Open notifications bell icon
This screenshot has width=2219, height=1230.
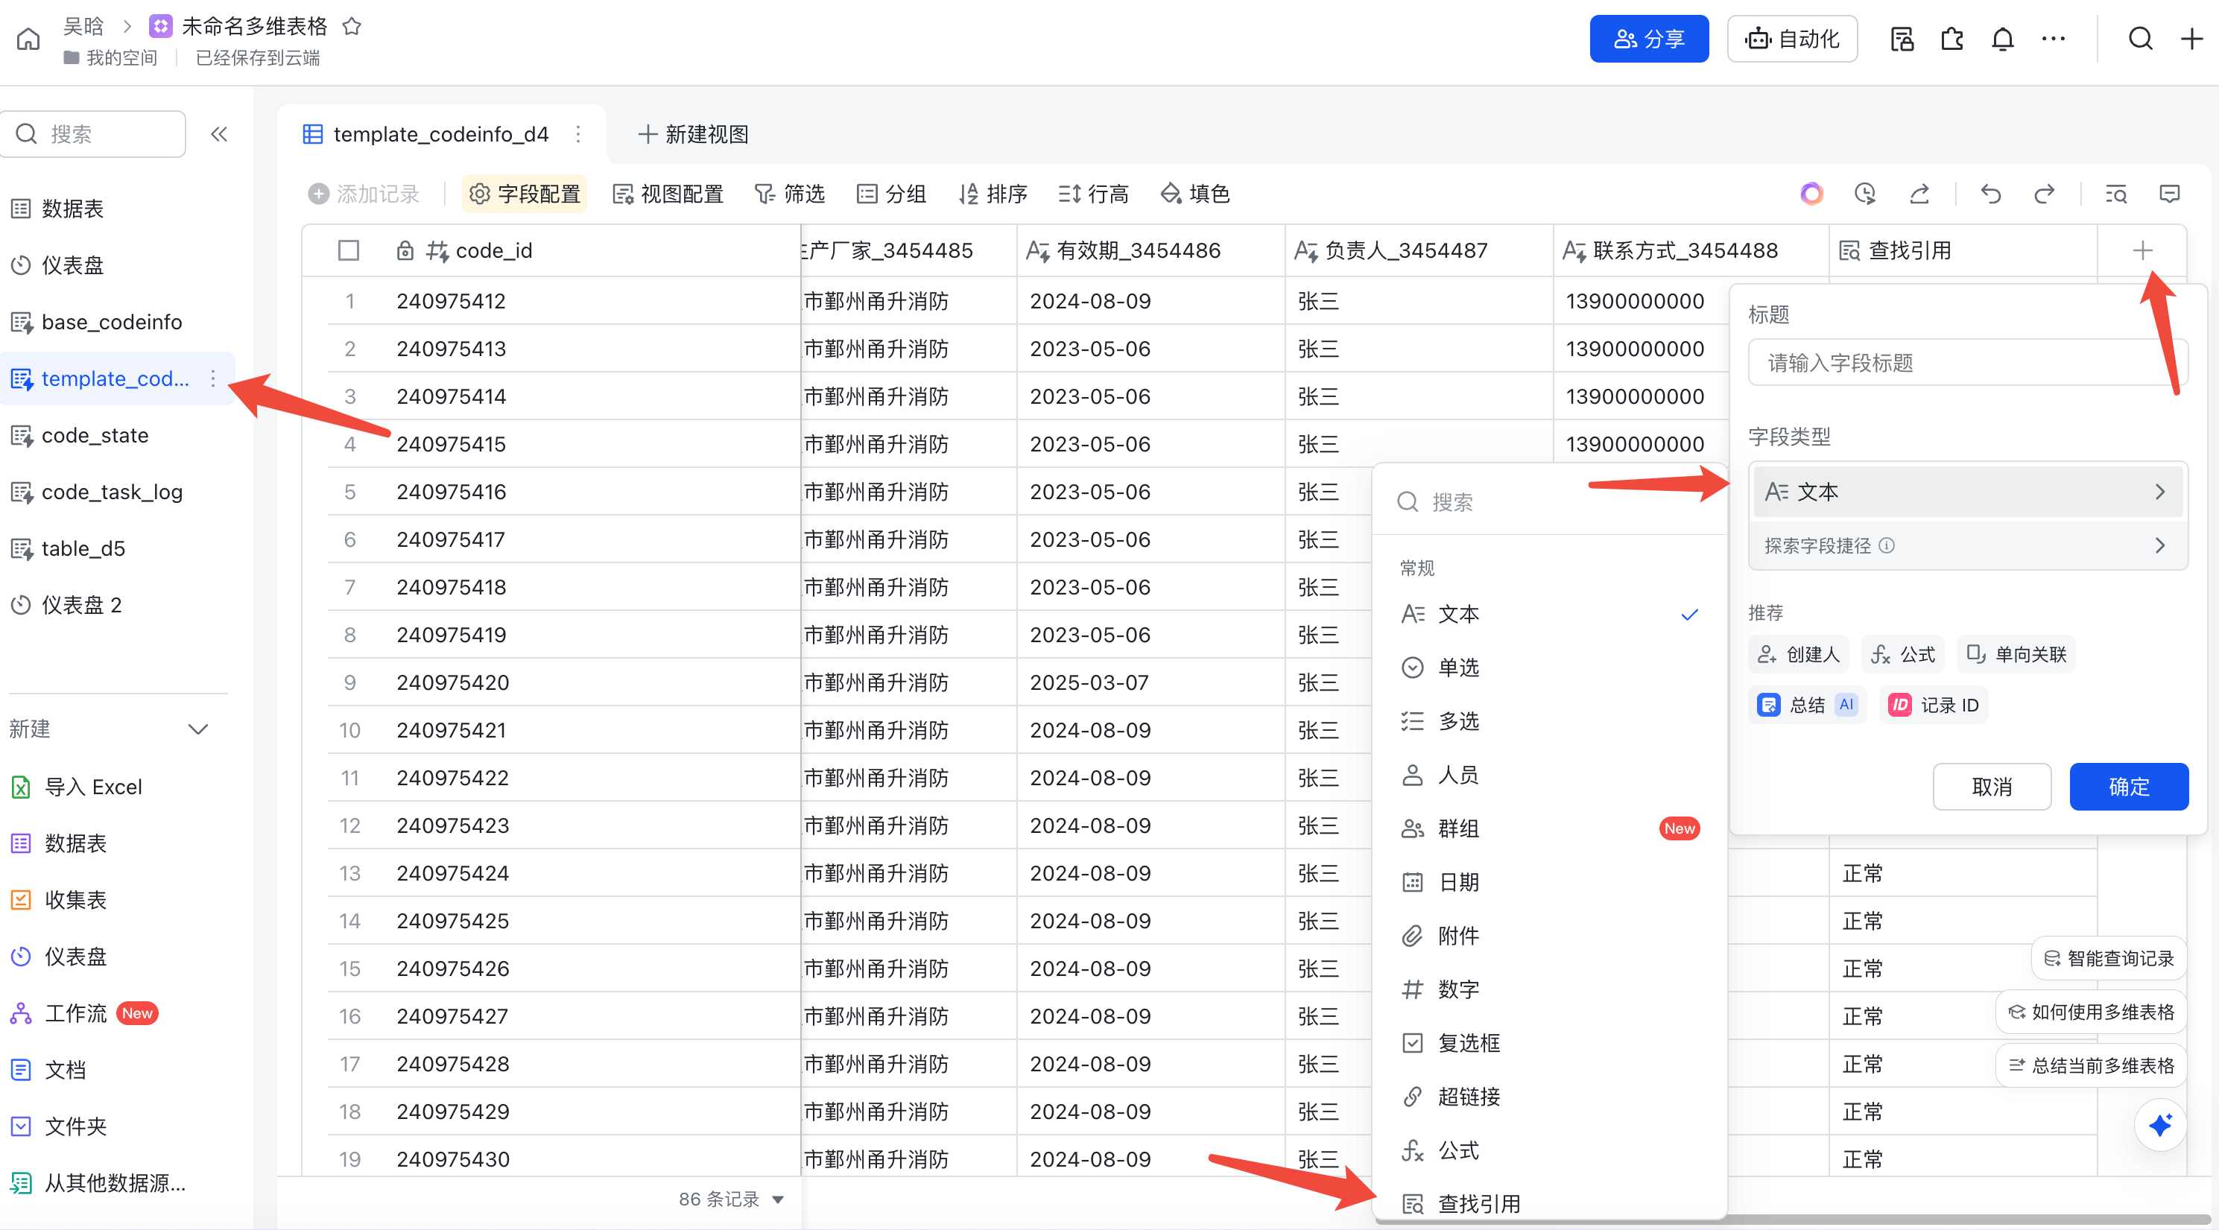pos(2003,39)
